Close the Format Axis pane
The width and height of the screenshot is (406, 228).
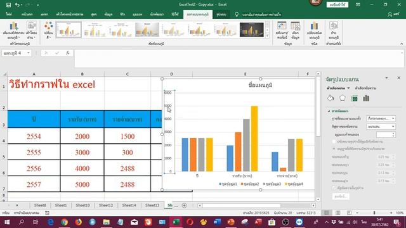click(x=399, y=78)
